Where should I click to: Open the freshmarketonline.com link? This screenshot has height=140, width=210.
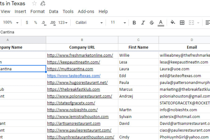tap(80, 55)
